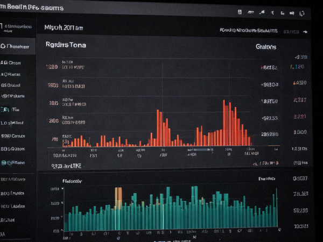Toggle the circle marker beside fourth sidebar entry
The height and width of the screenshot is (242, 323).
pyautogui.click(x=4, y=96)
